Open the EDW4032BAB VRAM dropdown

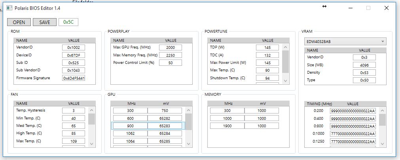(345, 41)
